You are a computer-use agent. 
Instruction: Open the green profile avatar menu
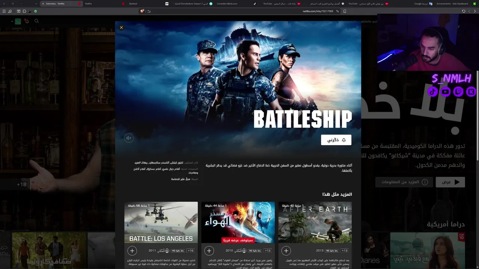[18, 21]
